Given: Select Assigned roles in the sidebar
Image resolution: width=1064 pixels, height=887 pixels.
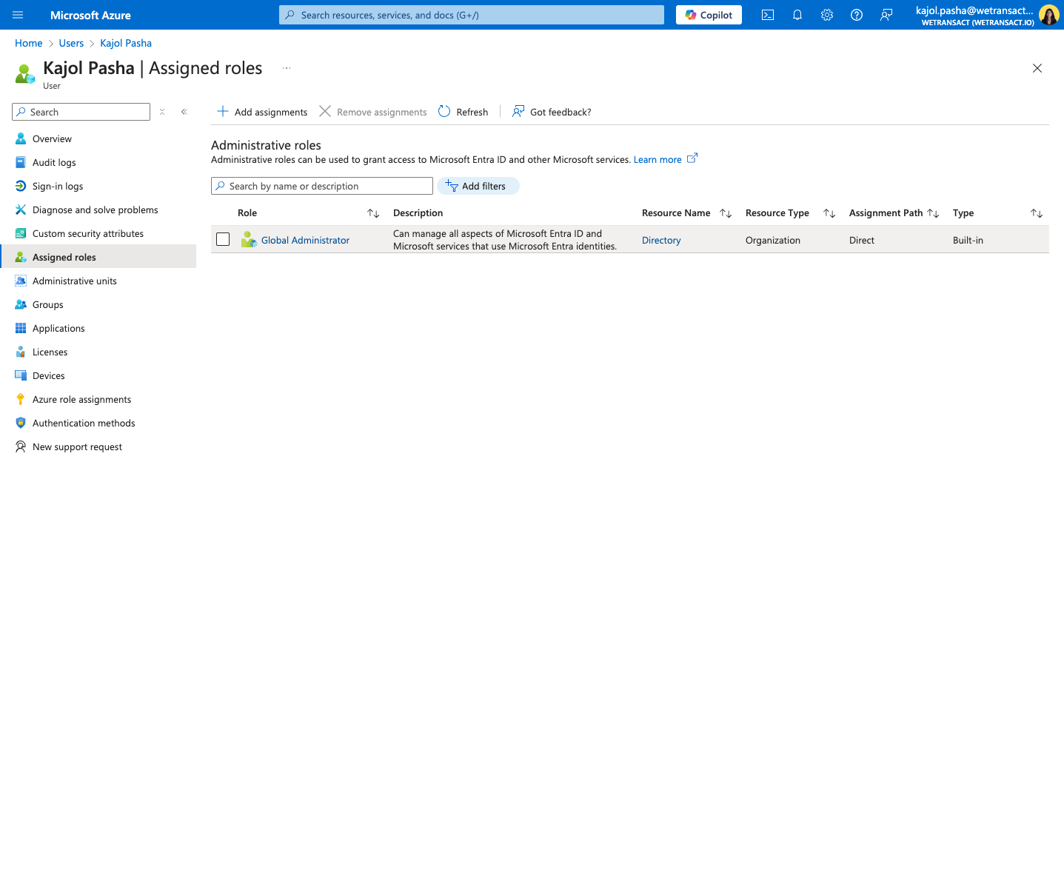Looking at the screenshot, I should [x=98, y=257].
